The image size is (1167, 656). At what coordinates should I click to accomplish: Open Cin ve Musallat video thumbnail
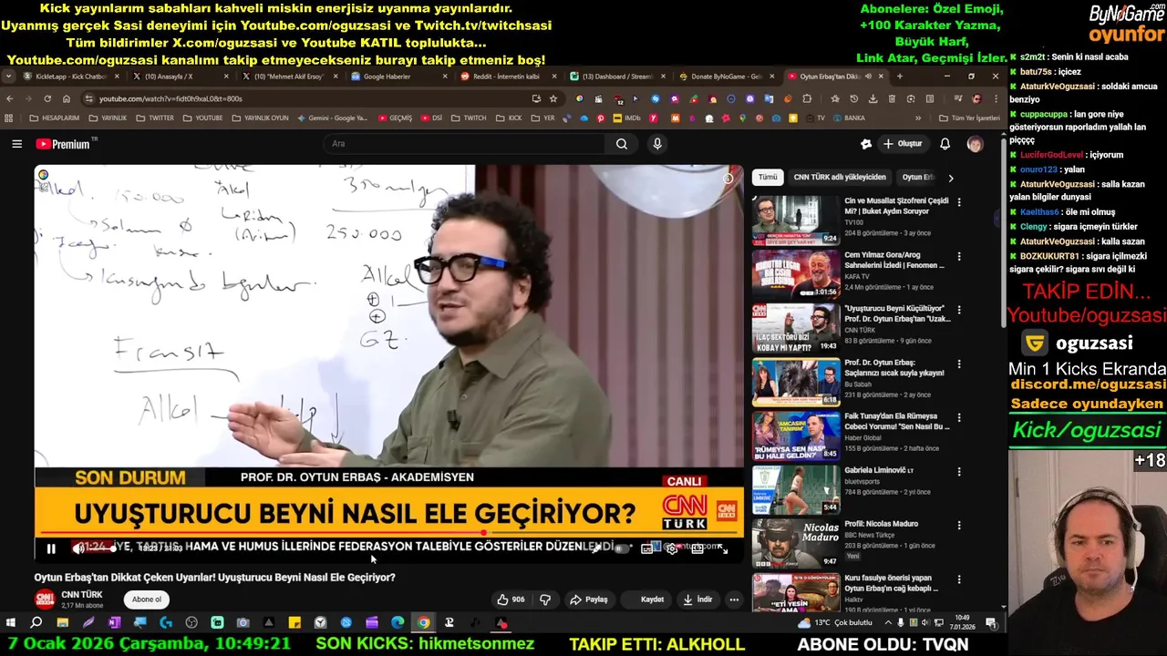(x=796, y=220)
